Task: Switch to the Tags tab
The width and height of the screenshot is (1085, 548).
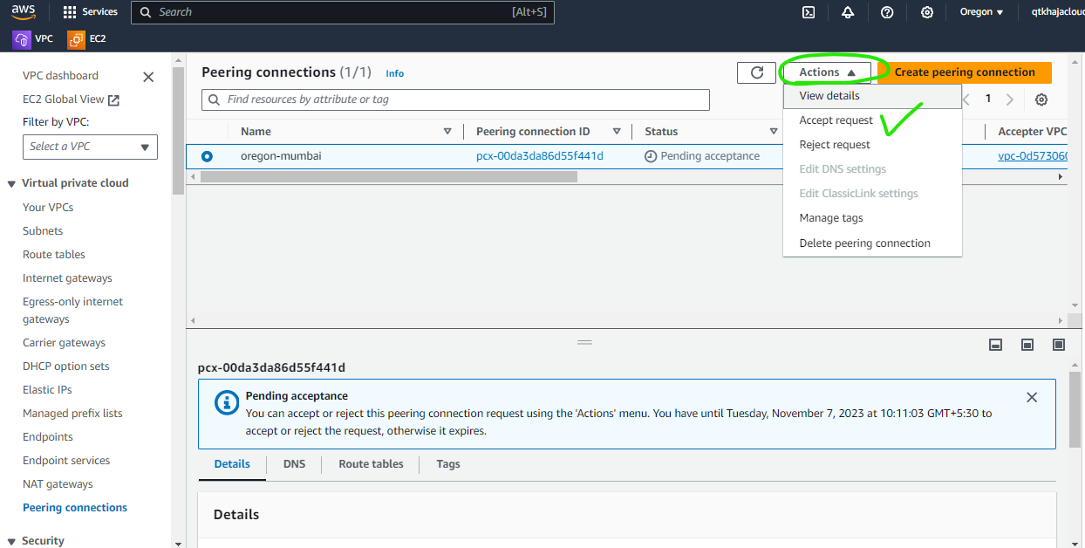Action: tap(448, 464)
